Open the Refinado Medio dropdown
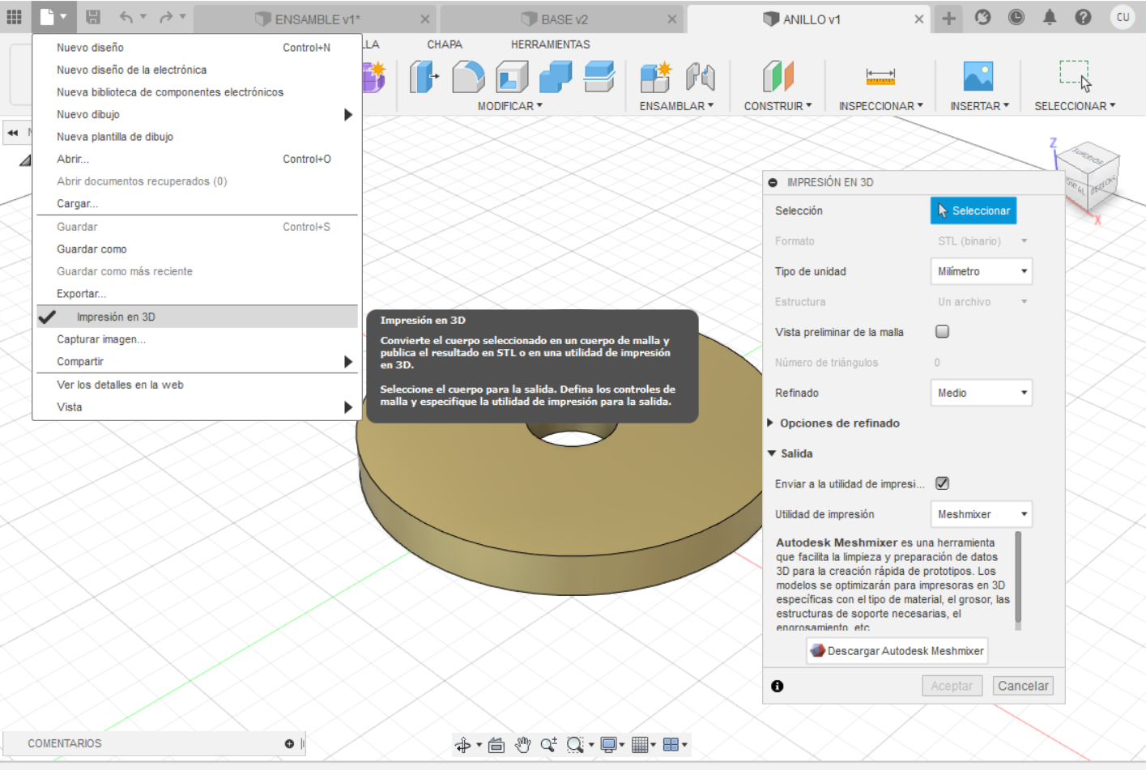Image resolution: width=1146 pixels, height=770 pixels. (982, 393)
